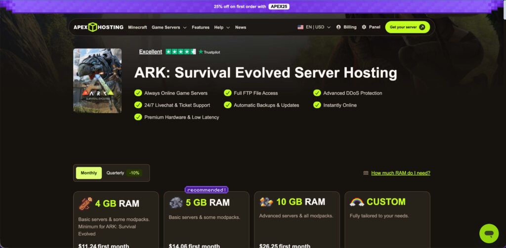Click the Automatic Backups & Updates checkmark

coord(227,105)
